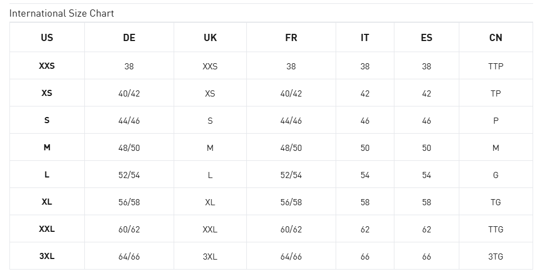The image size is (547, 274).
Task: Select the UK size XL cell
Action: click(x=210, y=202)
